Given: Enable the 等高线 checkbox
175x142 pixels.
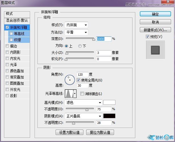Looking at the screenshot, I should (11, 34).
